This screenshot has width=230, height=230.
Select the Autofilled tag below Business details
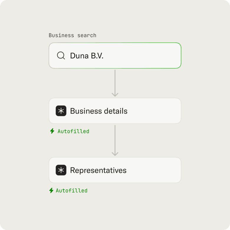pos(70,131)
